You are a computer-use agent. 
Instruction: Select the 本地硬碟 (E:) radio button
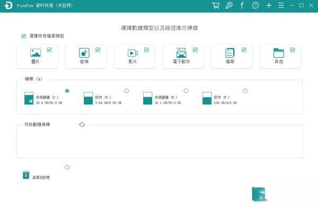(186, 91)
